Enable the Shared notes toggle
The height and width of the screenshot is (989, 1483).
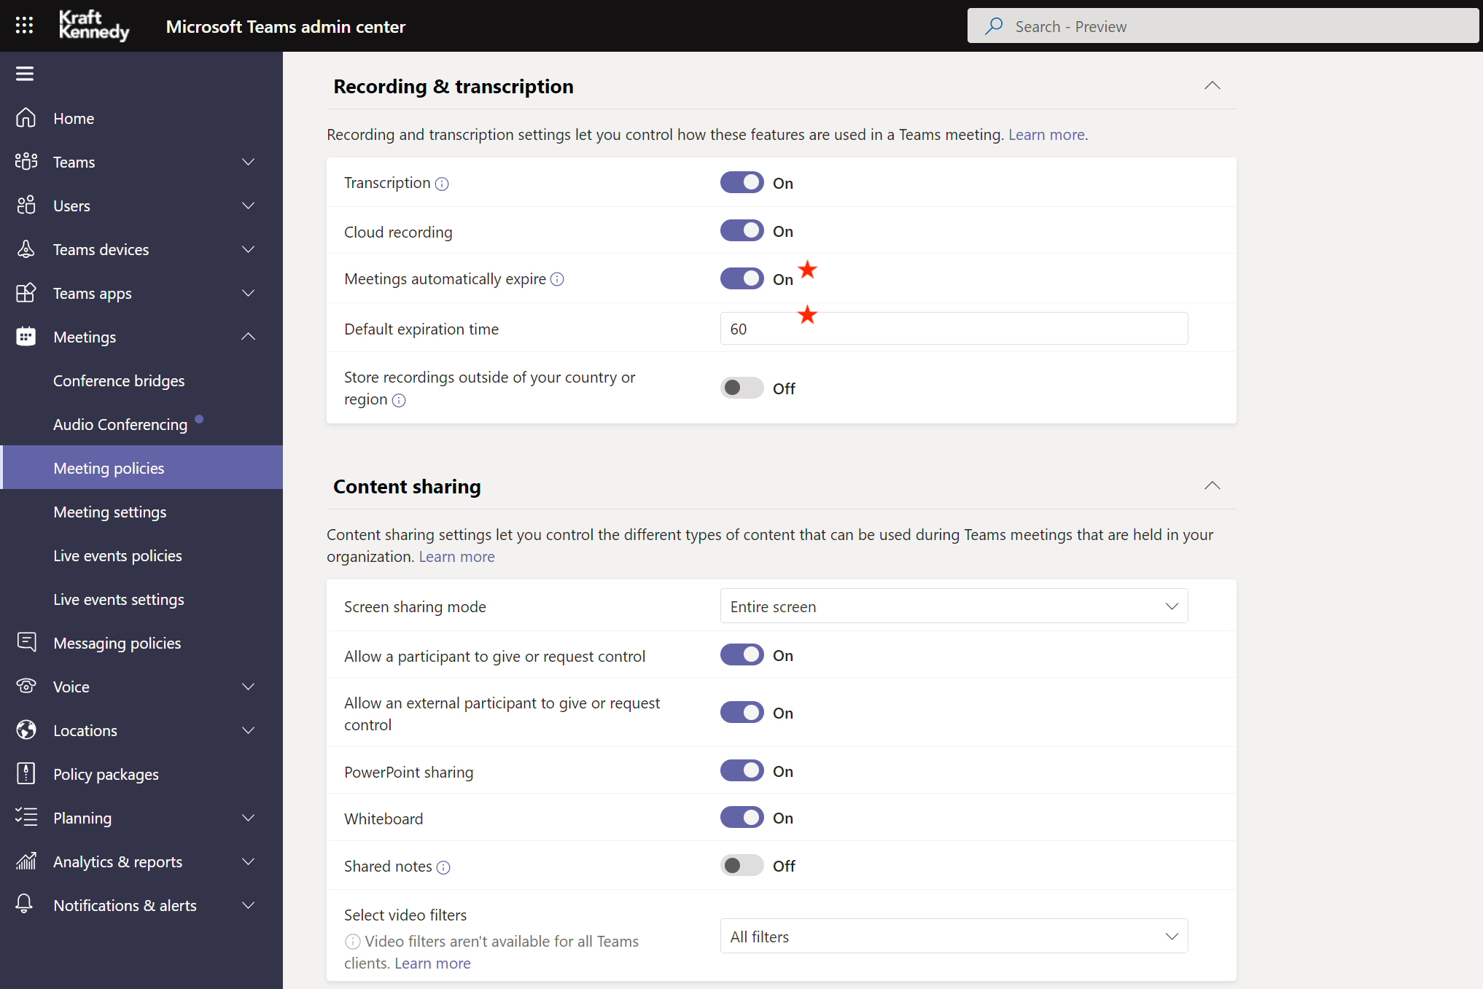[741, 866]
